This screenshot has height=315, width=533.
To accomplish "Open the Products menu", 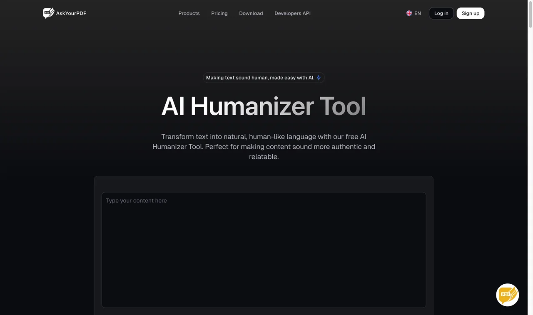I will coord(189,13).
